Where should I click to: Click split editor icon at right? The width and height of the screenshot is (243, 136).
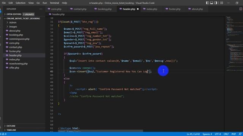point(241,9)
